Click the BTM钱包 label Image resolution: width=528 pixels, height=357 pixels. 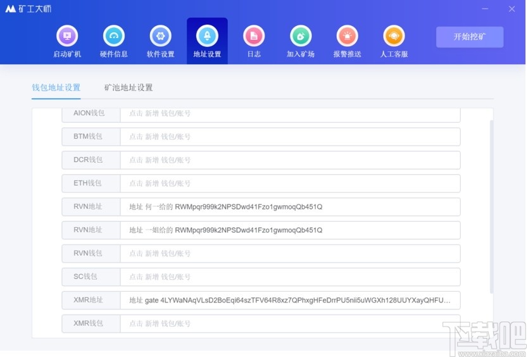(88, 136)
